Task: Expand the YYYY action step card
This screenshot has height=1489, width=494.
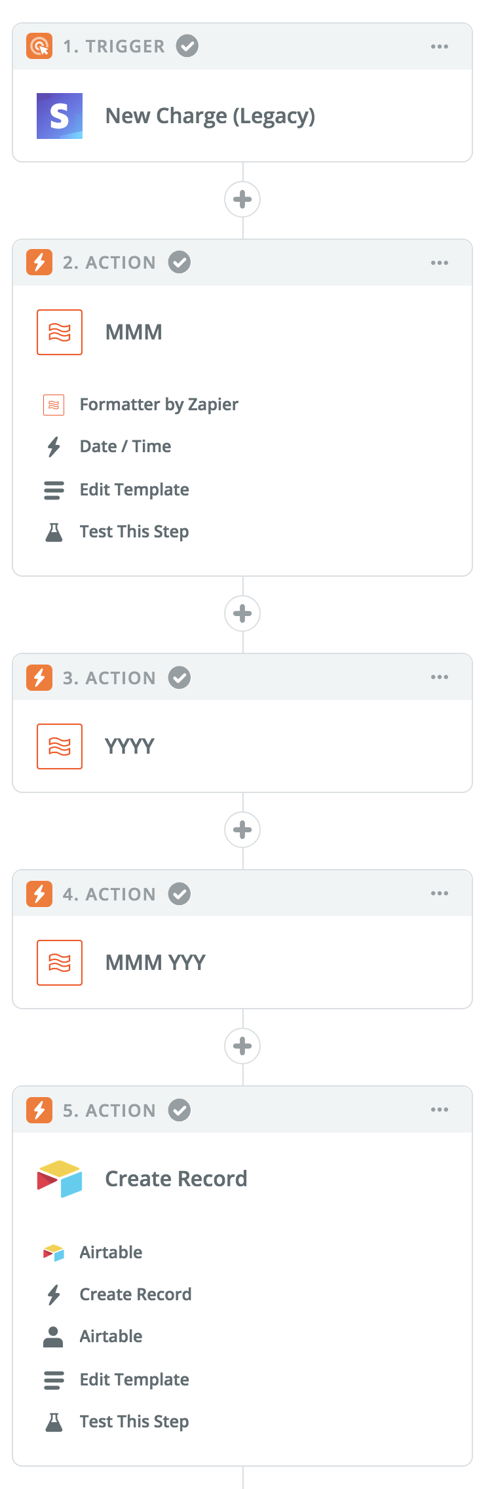Action: [x=242, y=746]
